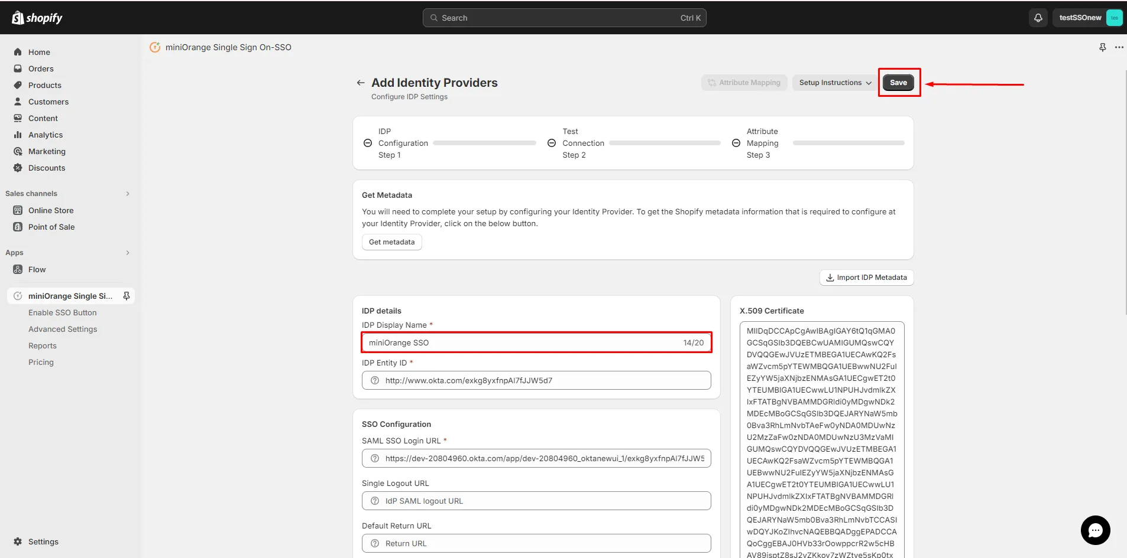1127x558 pixels.
Task: Click Import IDP Metadata button
Action: (x=866, y=278)
